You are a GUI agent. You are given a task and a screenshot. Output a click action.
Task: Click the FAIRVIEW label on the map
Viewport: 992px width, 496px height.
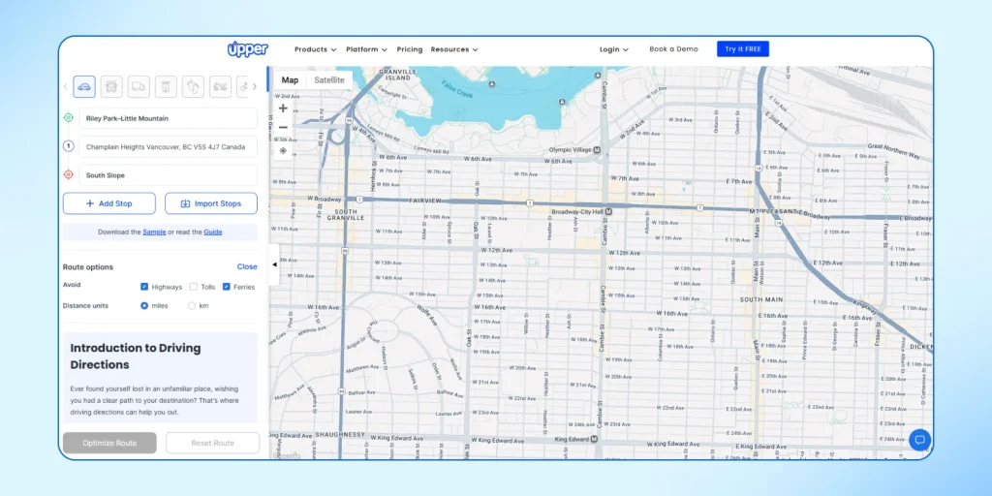tap(424, 201)
